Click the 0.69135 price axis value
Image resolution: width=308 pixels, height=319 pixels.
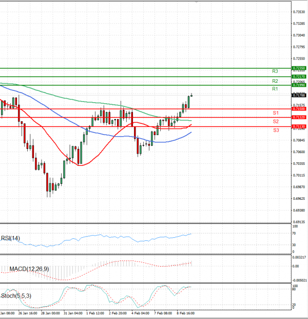299,222
